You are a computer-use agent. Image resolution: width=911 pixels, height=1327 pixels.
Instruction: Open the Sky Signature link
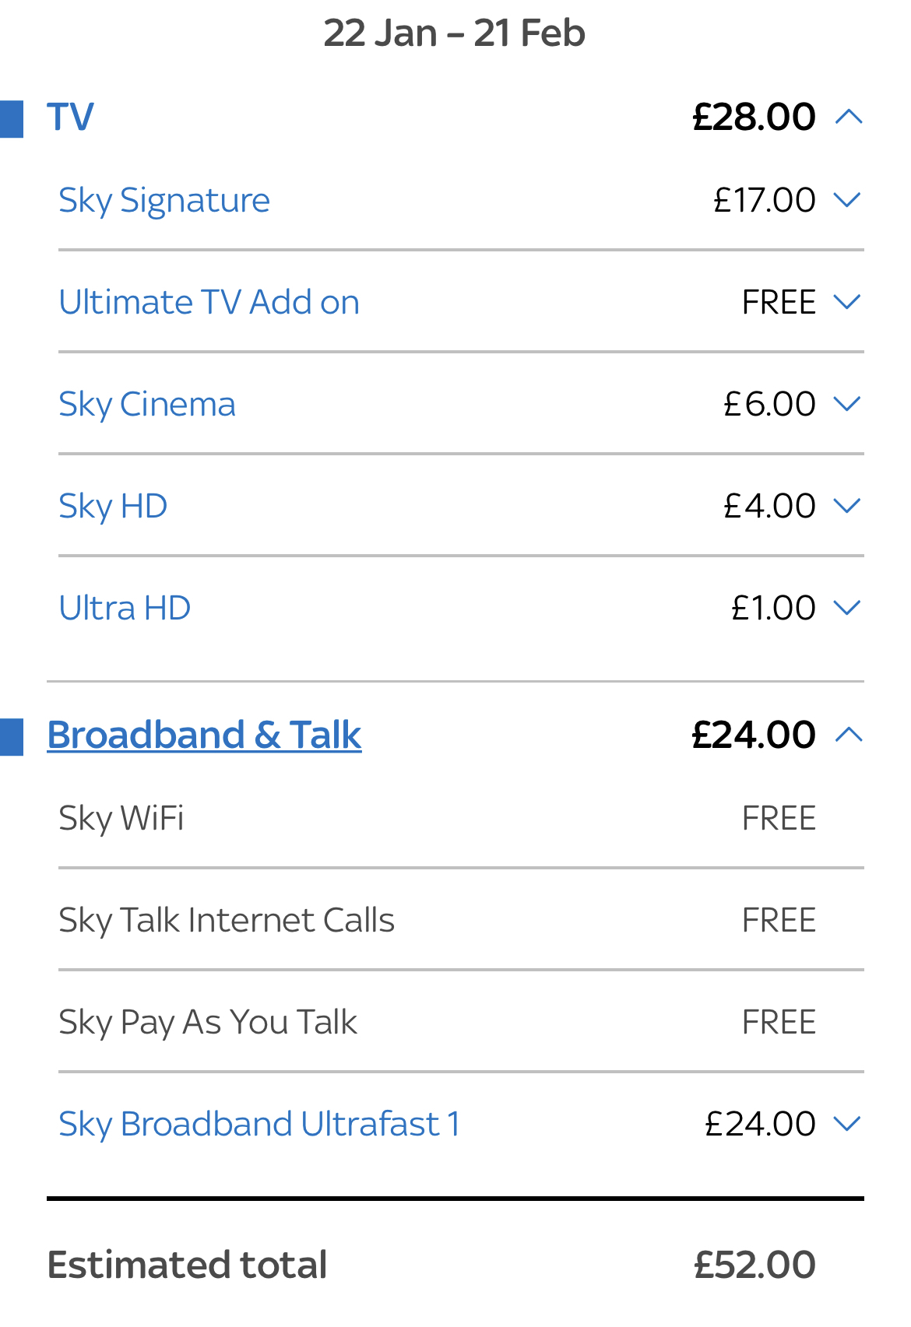point(164,202)
